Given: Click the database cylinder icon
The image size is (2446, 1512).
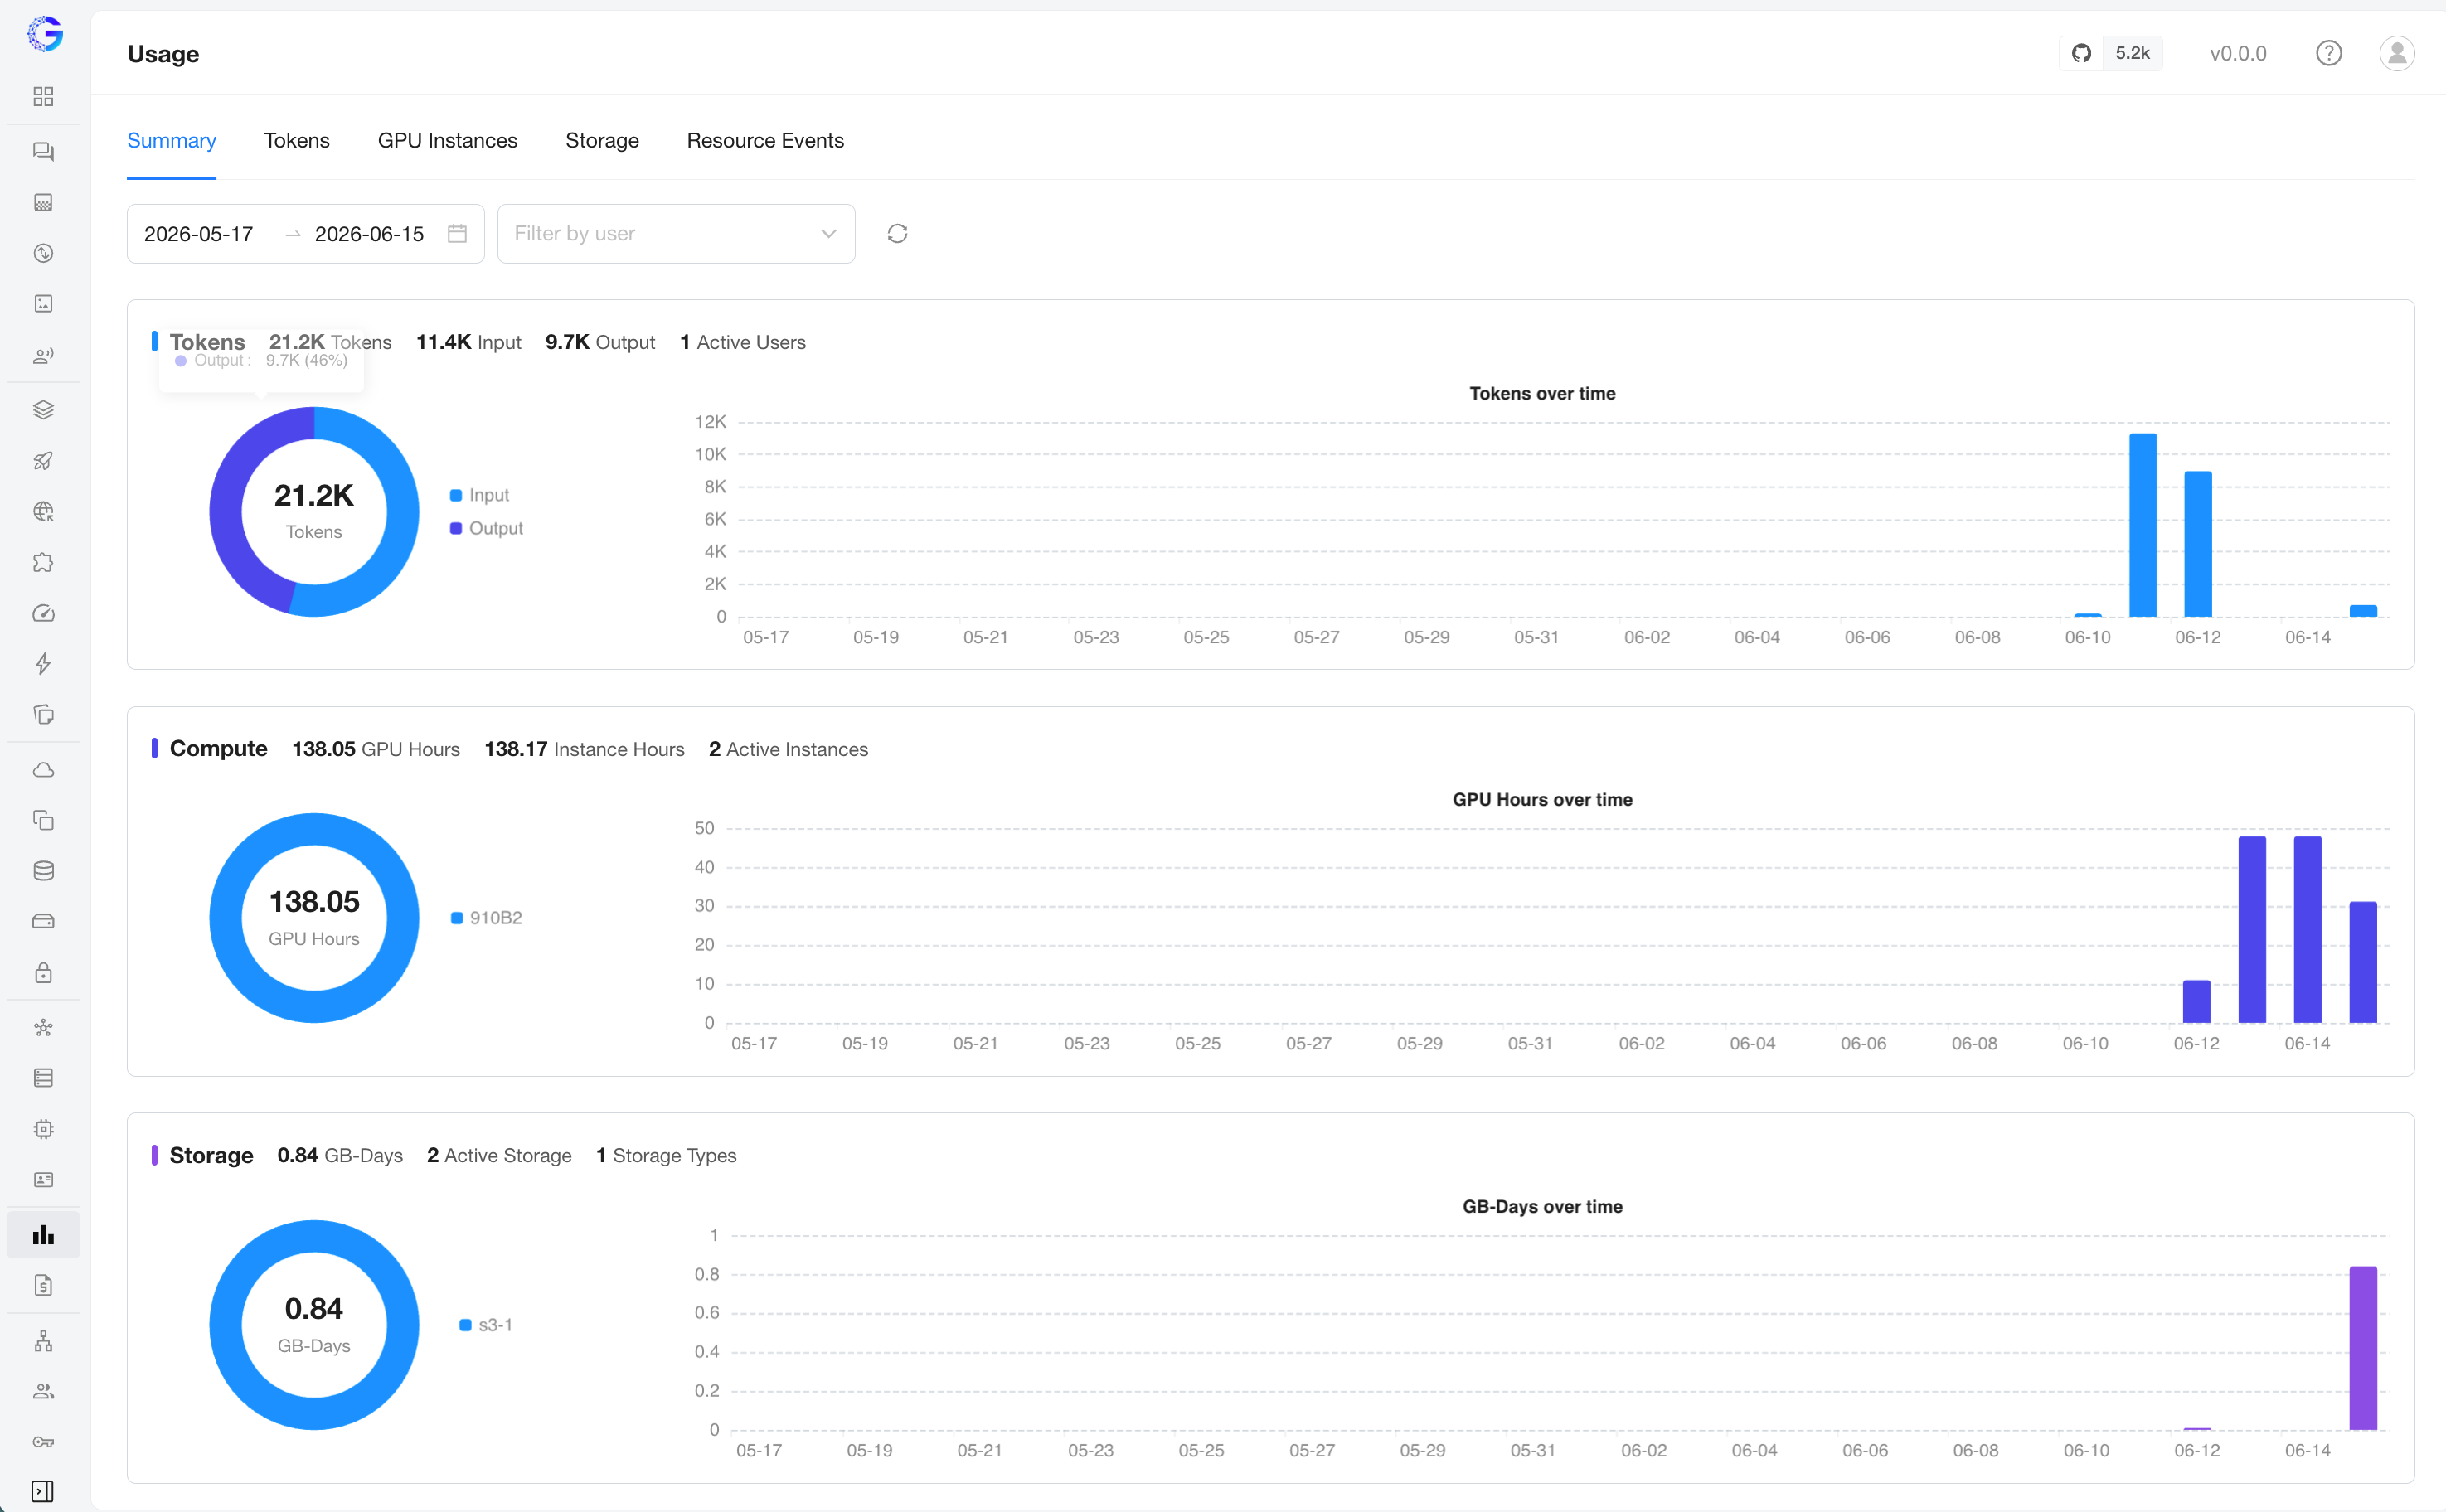Looking at the screenshot, I should click(x=43, y=870).
